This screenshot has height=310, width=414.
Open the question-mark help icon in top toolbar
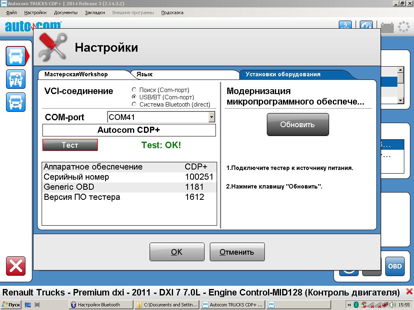tap(366, 25)
